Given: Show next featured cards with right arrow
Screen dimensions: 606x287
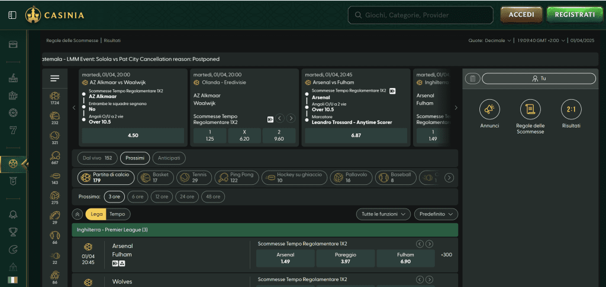Looking at the screenshot, I should click(456, 107).
